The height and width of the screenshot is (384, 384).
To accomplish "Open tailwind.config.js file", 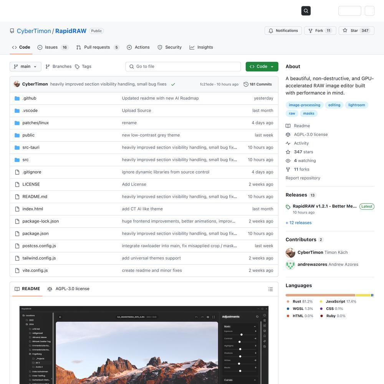I will pyautogui.click(x=39, y=258).
